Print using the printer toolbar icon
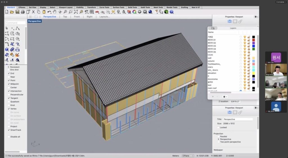The image size is (288, 158). tap(22, 12)
